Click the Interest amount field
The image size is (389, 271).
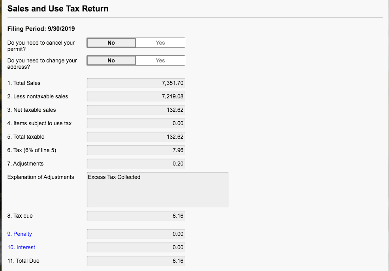click(136, 247)
